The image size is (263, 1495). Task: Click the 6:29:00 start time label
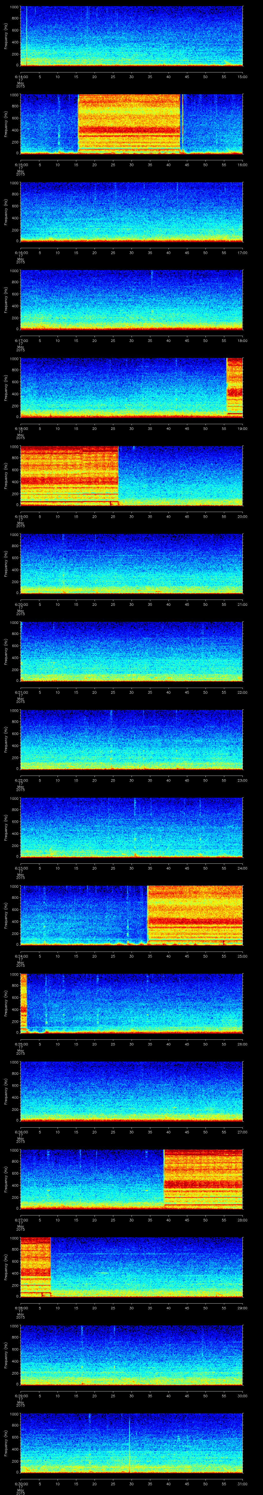21,1395
